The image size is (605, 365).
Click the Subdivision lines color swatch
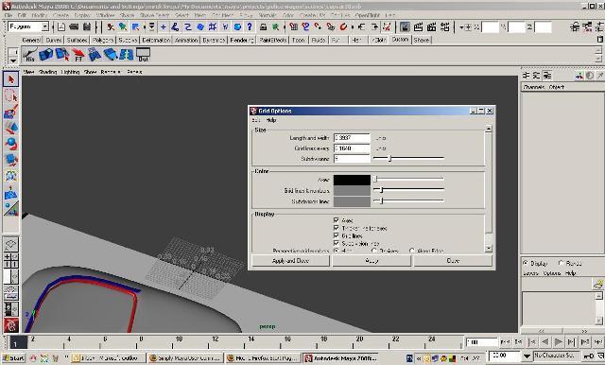pyautogui.click(x=352, y=201)
